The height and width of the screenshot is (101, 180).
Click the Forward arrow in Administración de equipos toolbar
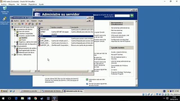click(15, 24)
